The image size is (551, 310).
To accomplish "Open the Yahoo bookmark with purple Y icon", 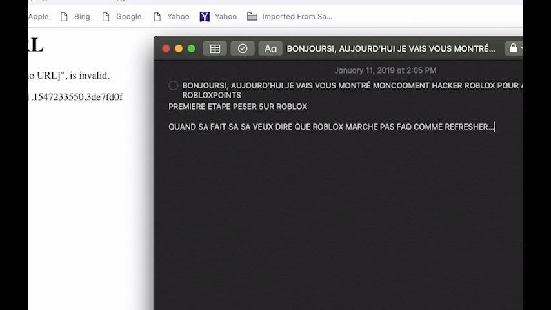I will click(x=218, y=17).
